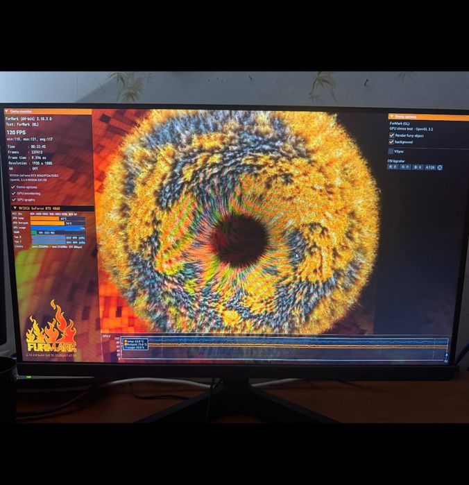This screenshot has height=485, width=469.
Task: Disable Render furry object checkbox
Action: 392,135
